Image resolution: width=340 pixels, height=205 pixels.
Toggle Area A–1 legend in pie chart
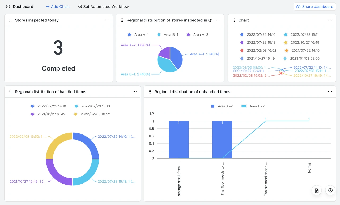coord(138,35)
